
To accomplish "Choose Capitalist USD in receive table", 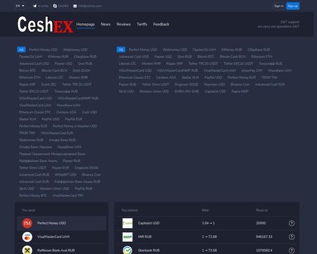I will pos(208,223).
